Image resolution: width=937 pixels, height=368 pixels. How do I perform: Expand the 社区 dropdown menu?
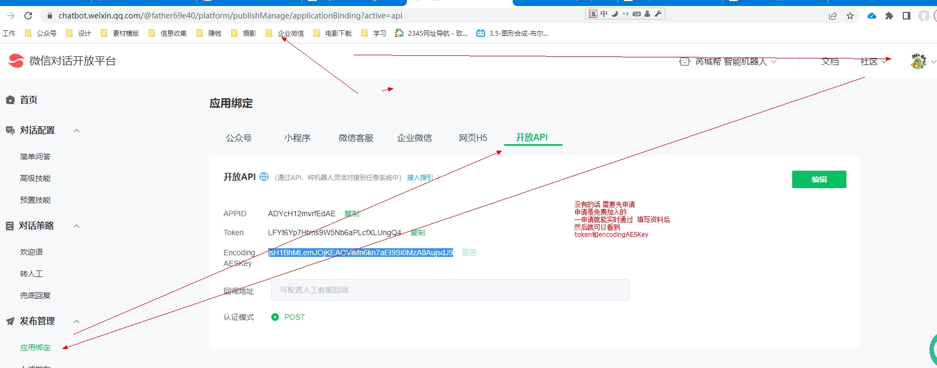click(874, 62)
